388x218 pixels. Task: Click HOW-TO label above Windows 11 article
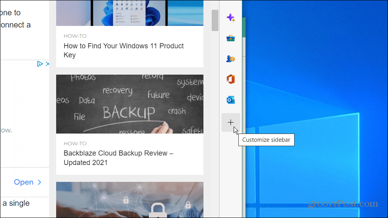75,36
